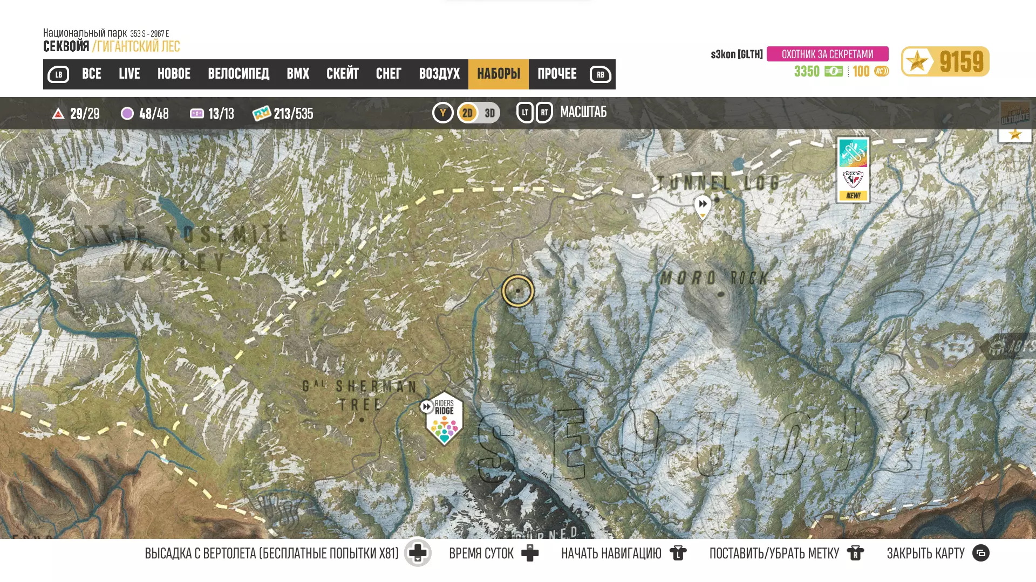
Task: Click the helicopter drop D-pad icon
Action: click(418, 553)
